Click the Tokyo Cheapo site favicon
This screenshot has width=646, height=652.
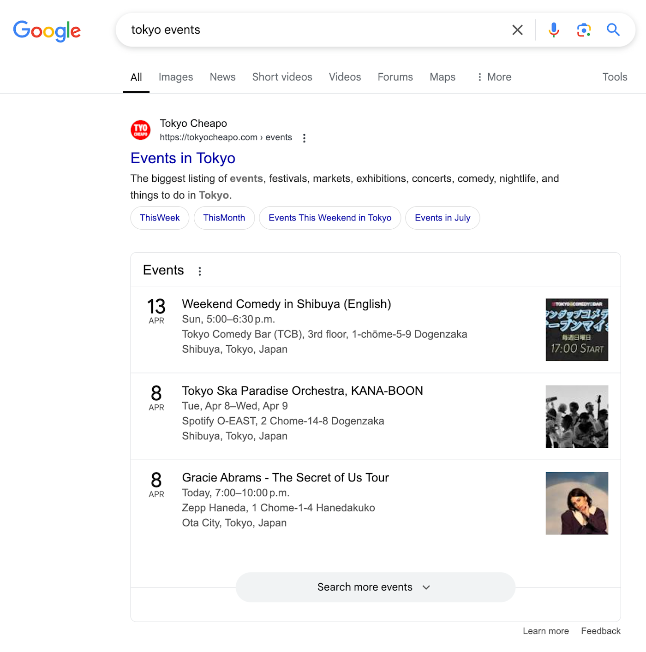[x=140, y=130]
